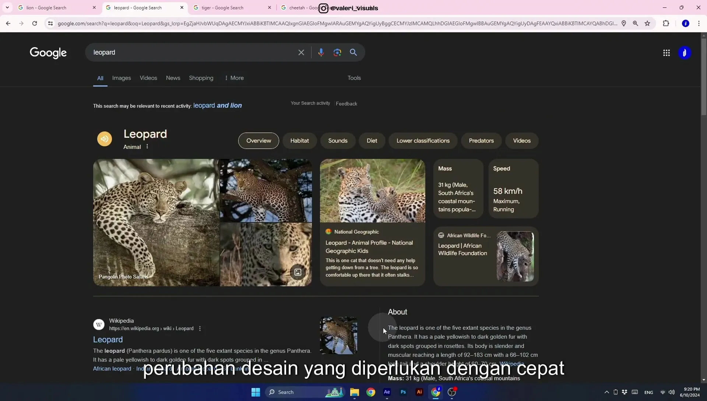Select the Lower classifications chip
The height and width of the screenshot is (401, 707).
pos(423,141)
